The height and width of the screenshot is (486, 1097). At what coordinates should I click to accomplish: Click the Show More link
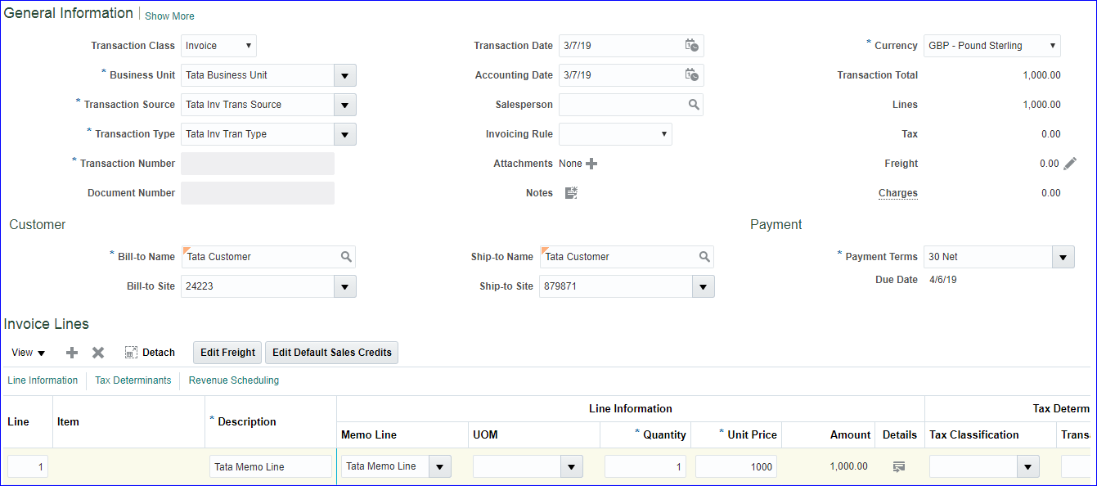(169, 16)
